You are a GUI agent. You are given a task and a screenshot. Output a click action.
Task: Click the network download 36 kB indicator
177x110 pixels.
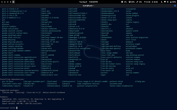click(x=156, y=2)
